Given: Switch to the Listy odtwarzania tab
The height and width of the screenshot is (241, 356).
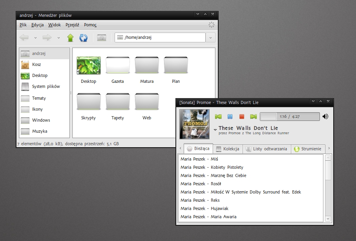Looking at the screenshot, I should (x=267, y=149).
